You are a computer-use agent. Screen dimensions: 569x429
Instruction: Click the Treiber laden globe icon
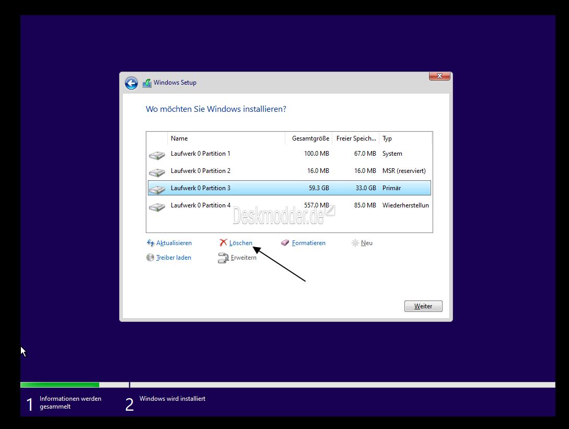click(x=150, y=257)
